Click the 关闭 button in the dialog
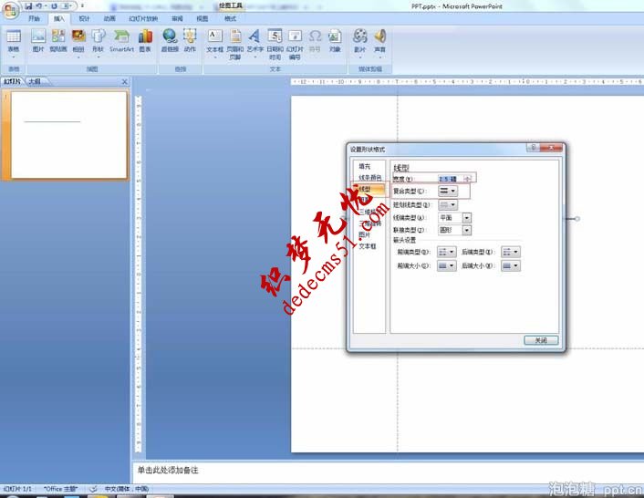Image resolution: width=644 pixels, height=498 pixels. coord(541,340)
